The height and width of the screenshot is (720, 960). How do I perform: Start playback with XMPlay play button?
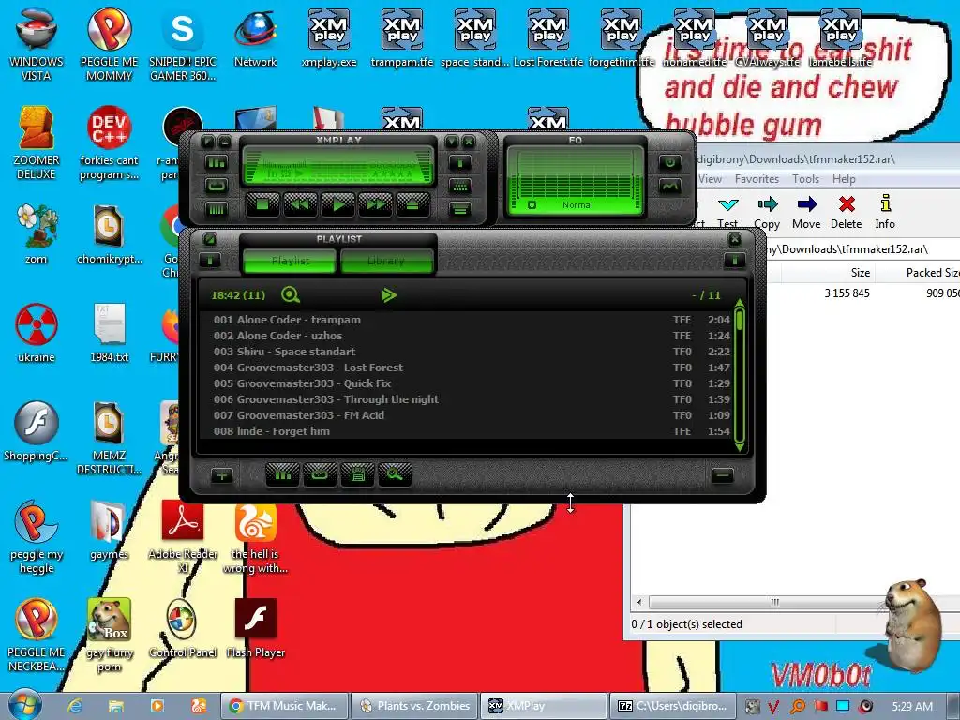[337, 205]
